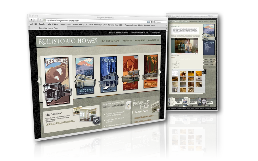This screenshot has width=258, height=161.
Task: Click the camera icon beside the Arches photos
Action: [96, 120]
